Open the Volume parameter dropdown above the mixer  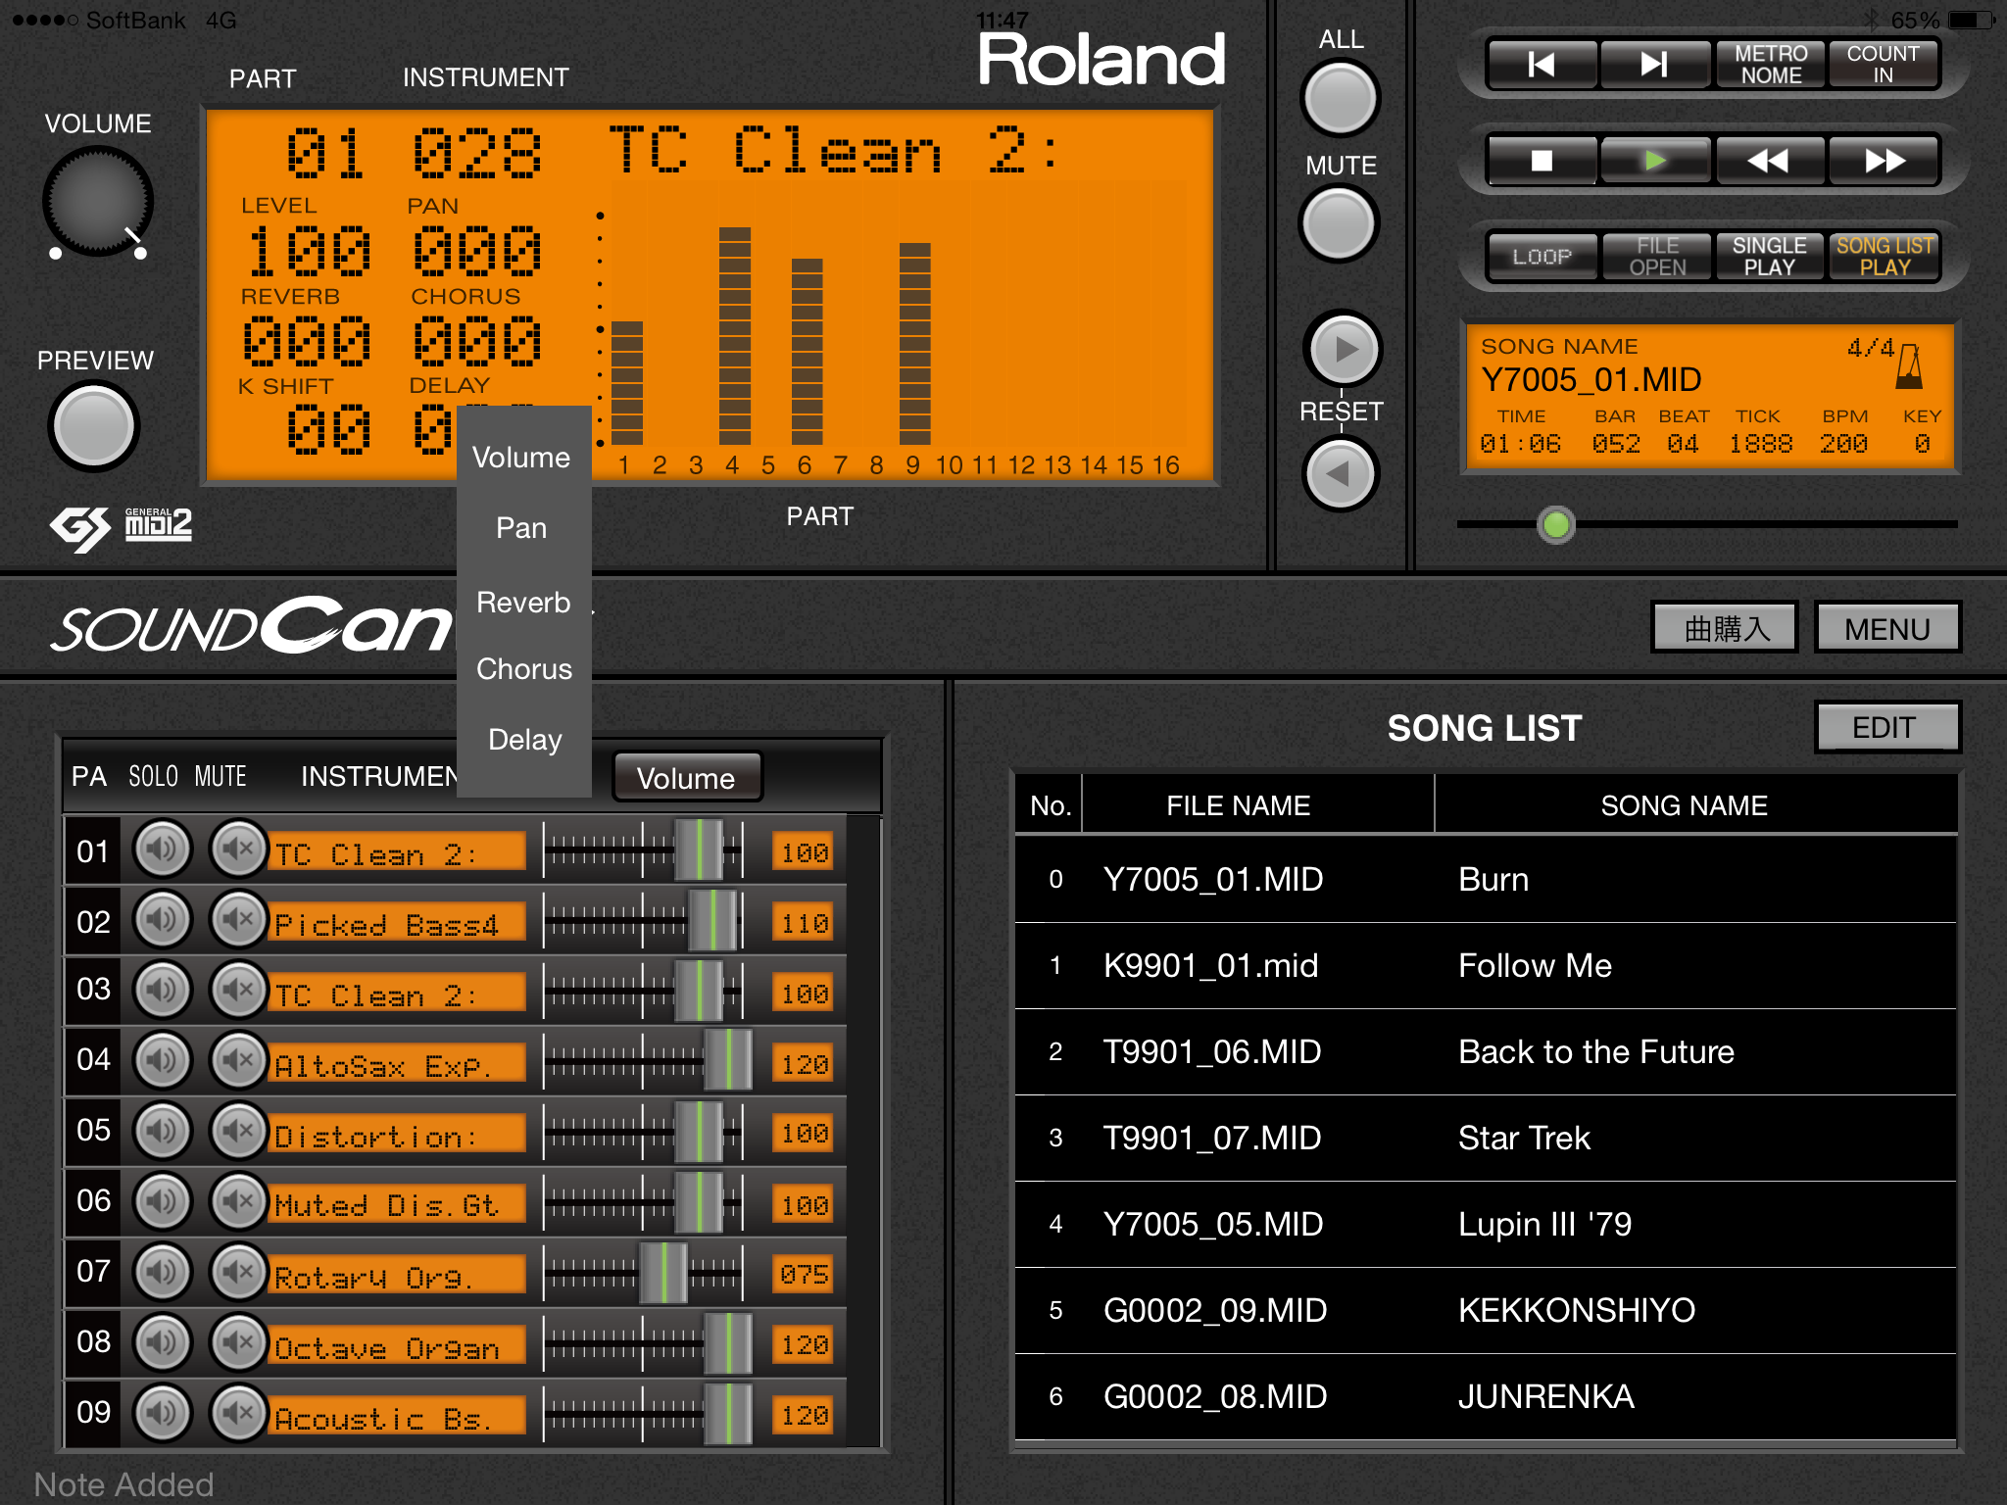687,777
